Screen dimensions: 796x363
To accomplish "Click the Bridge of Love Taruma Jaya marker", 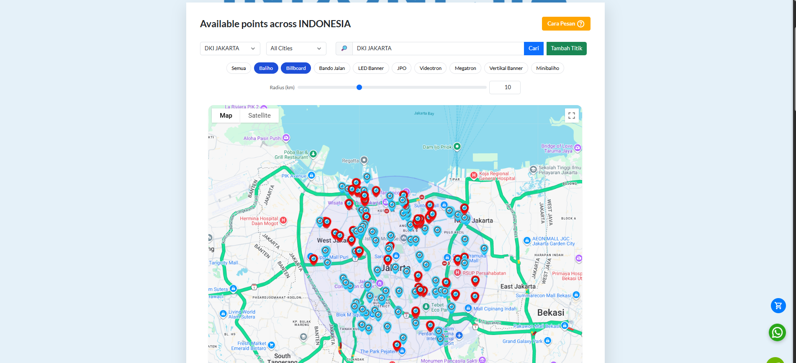I will 578,148.
